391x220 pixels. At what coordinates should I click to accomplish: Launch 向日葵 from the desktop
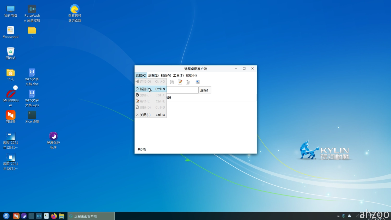point(11,115)
